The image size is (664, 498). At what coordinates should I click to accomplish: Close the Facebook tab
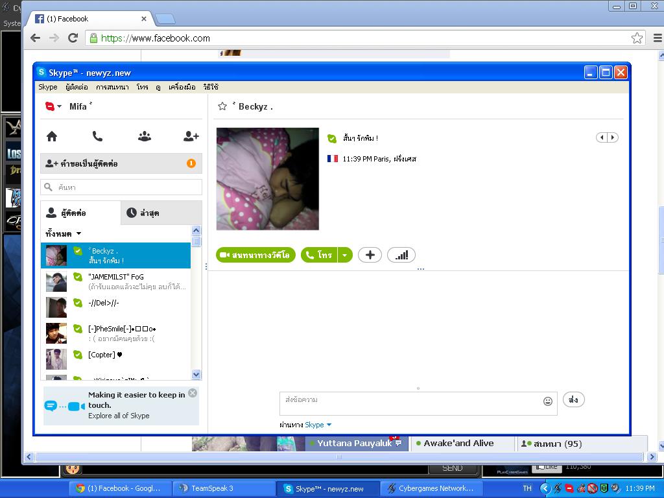(143, 19)
